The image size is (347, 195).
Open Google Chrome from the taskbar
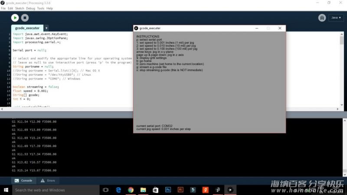click(131, 190)
